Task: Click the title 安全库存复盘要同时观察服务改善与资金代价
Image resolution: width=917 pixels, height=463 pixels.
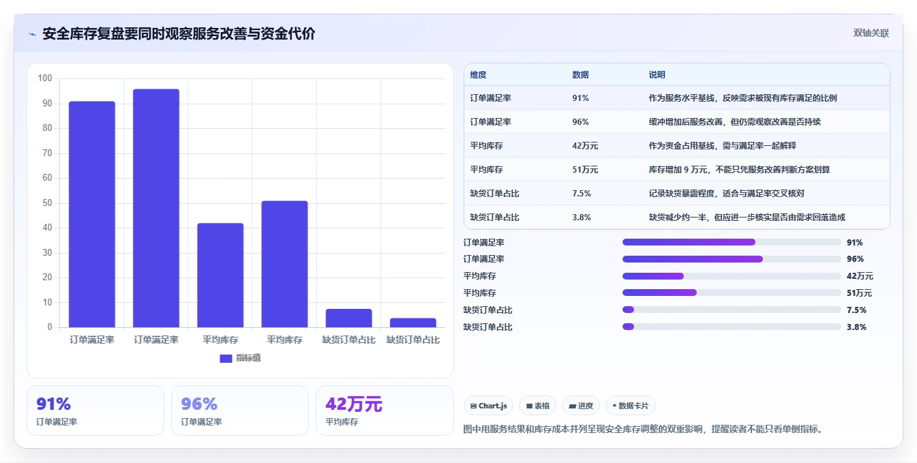Action: pyautogui.click(x=179, y=34)
